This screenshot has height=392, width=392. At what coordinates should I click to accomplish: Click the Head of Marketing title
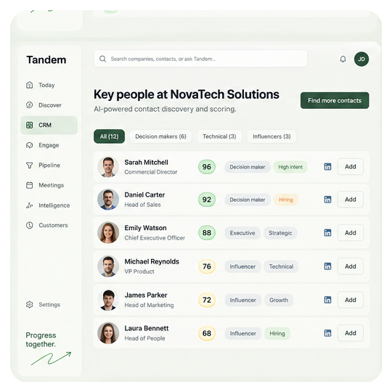click(x=149, y=305)
